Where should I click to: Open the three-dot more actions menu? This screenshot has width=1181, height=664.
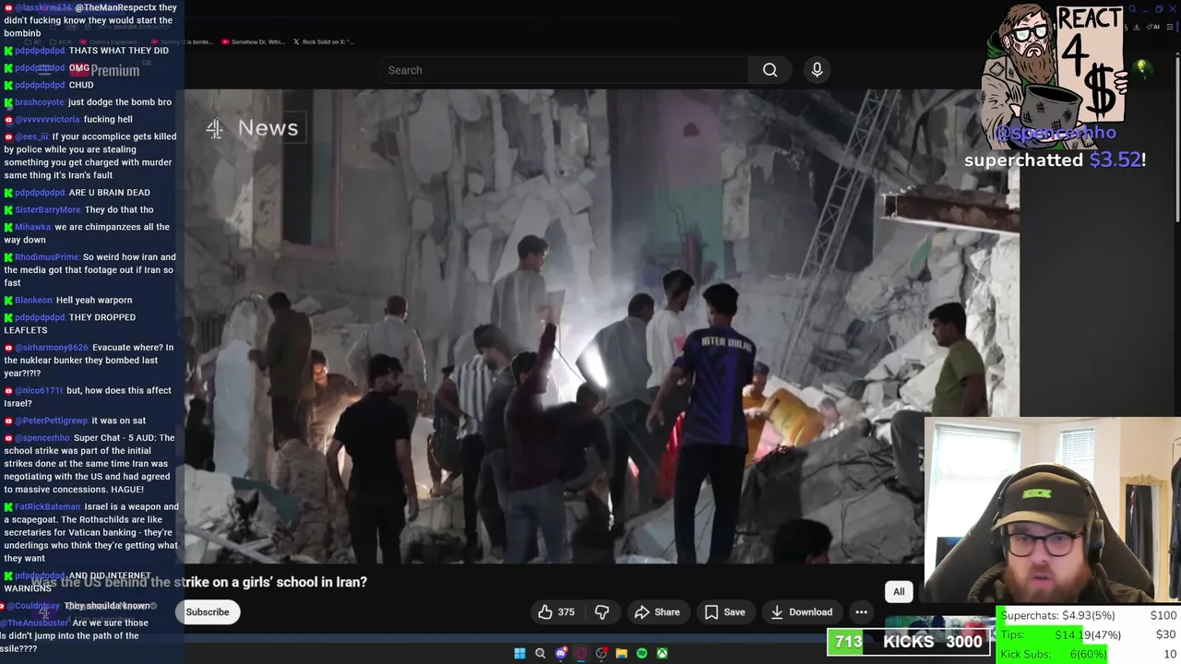pos(861,612)
